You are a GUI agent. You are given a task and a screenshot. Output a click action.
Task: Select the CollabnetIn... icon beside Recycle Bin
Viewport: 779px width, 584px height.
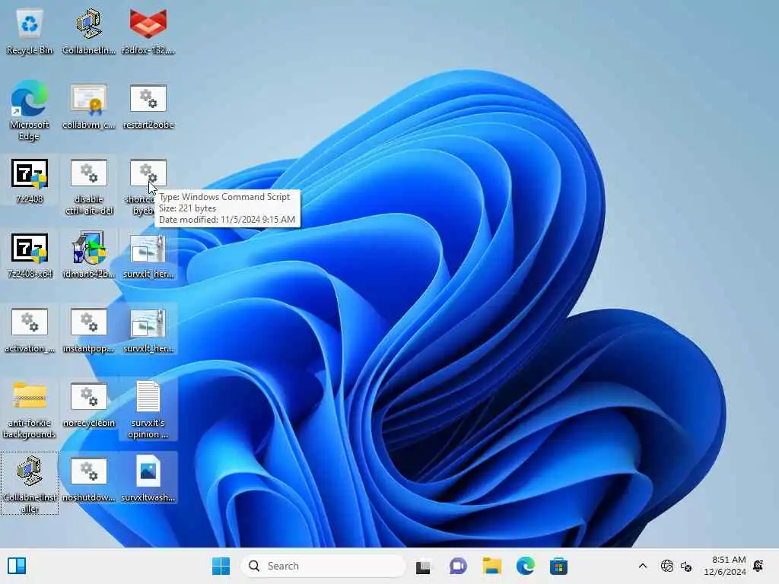88,32
